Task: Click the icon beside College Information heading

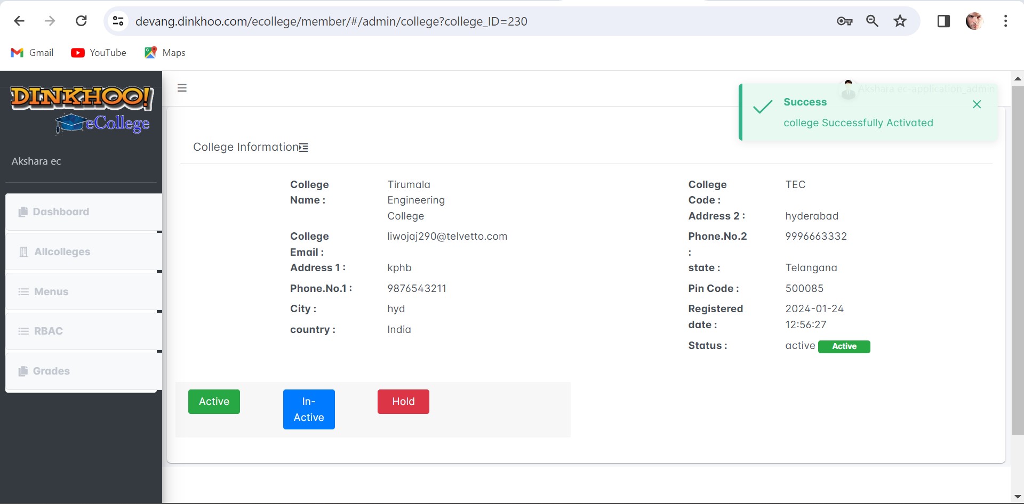Action: (x=303, y=148)
